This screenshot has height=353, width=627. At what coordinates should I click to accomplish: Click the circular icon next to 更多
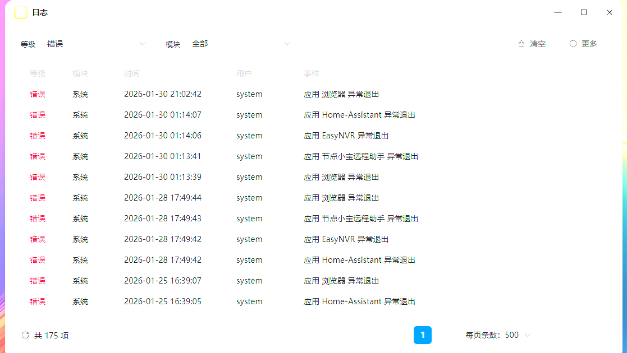coord(572,43)
